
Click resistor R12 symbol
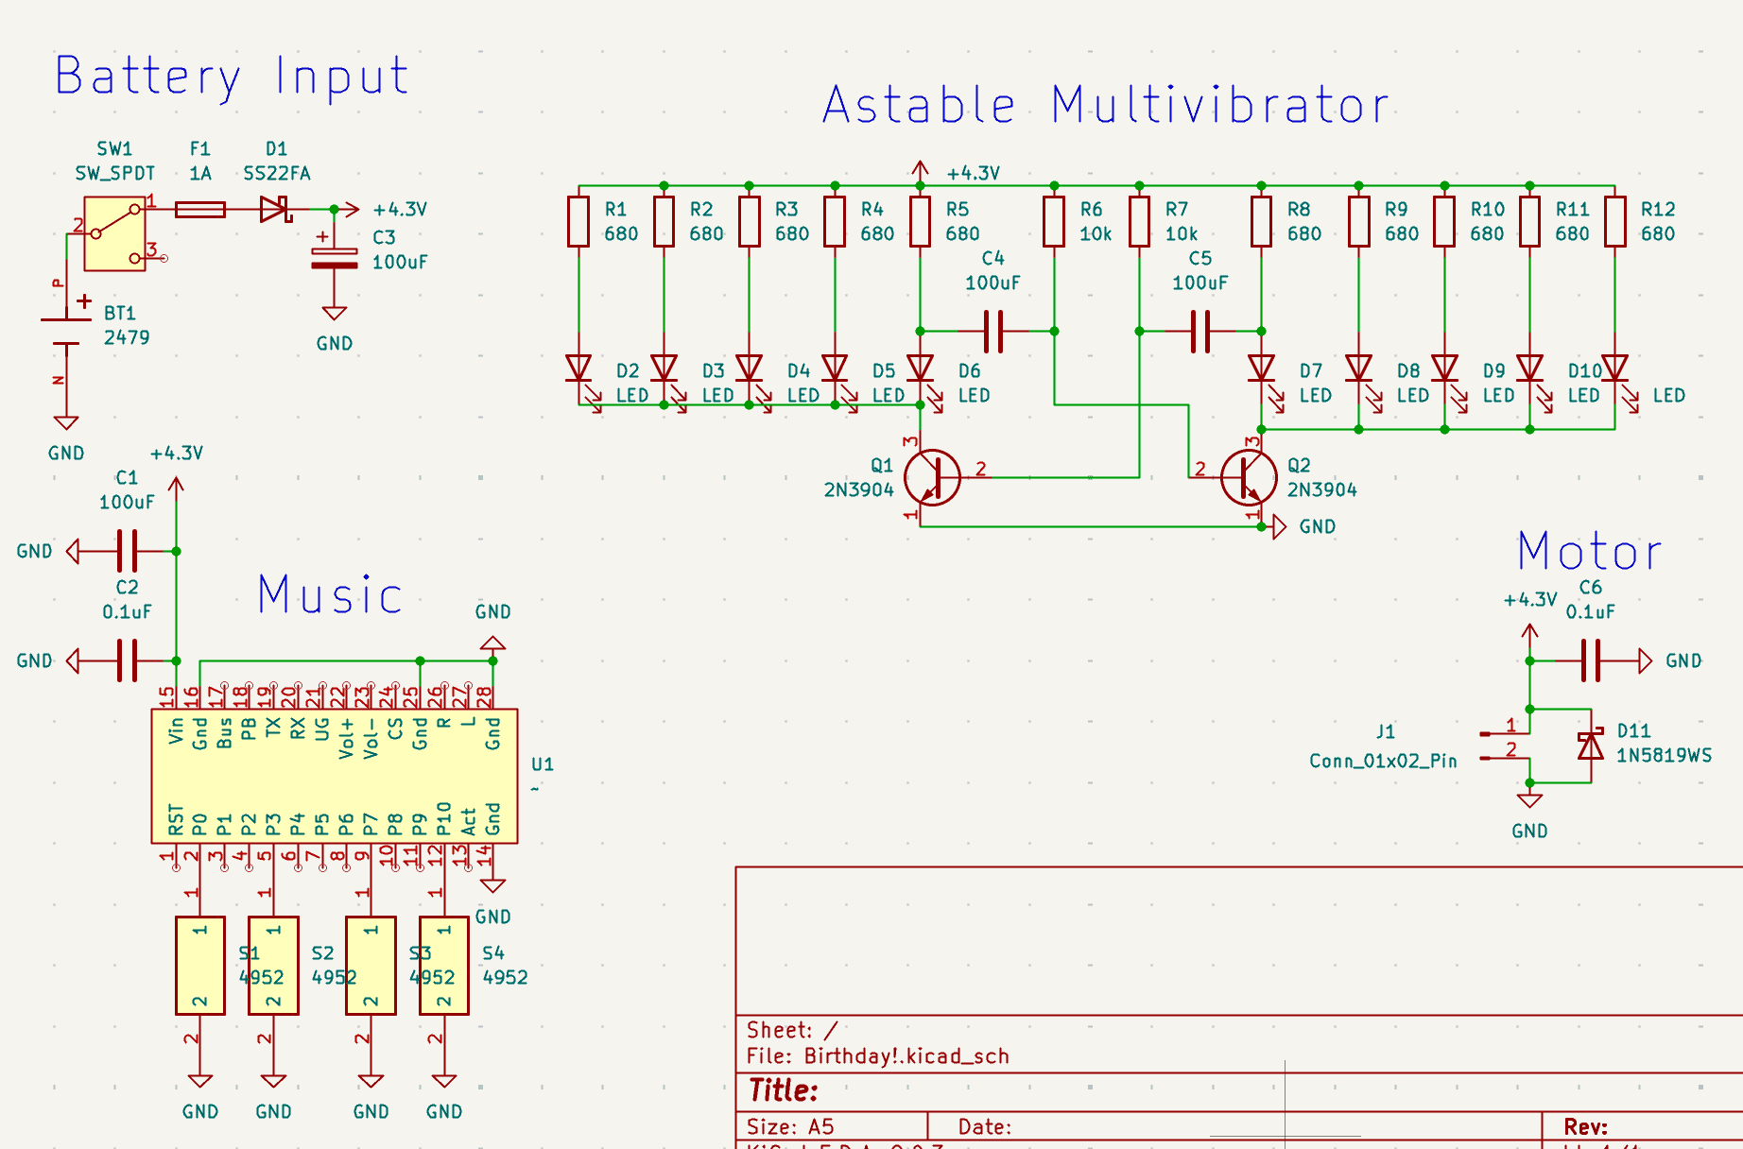coord(1615,221)
